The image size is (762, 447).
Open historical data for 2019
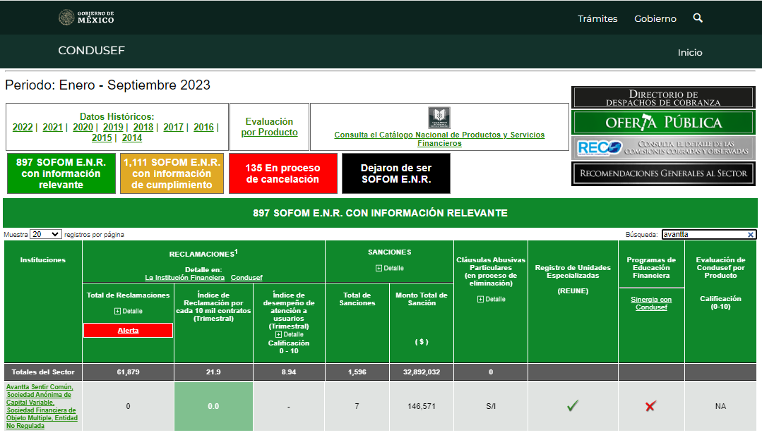pyautogui.click(x=113, y=127)
